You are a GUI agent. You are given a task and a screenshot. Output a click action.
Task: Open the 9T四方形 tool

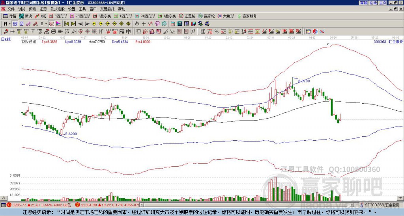pyautogui.click(x=145, y=16)
